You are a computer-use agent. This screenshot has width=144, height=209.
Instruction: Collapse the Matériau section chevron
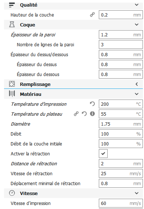(x=137, y=94)
